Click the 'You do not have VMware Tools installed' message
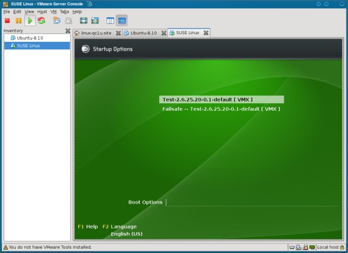The width and height of the screenshot is (348, 253). 50,247
